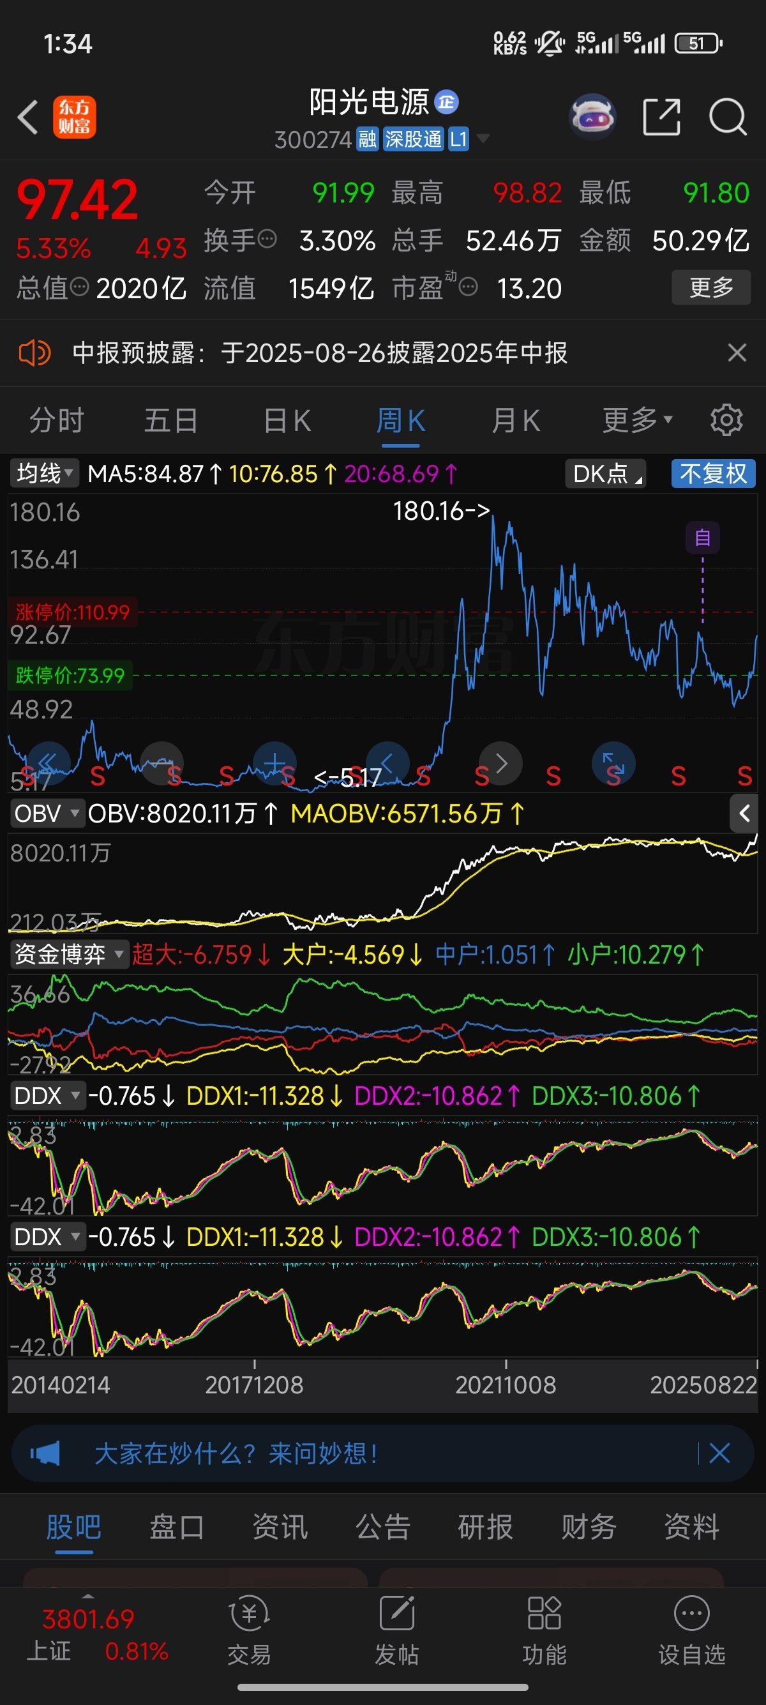Open 上证 index 3801.69 quote
The height and width of the screenshot is (1705, 766).
coord(97,1633)
